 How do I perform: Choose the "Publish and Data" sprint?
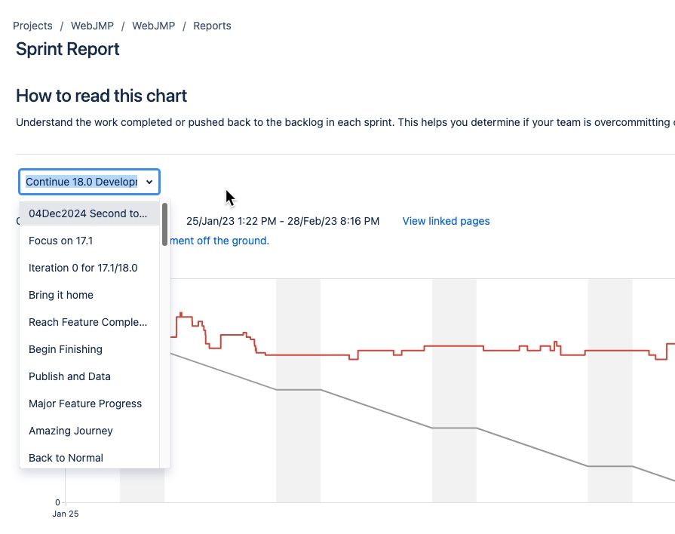[x=69, y=376]
